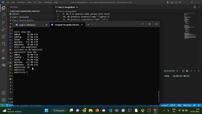Open Windows Terminal new tab dropdown chevron
The image size is (202, 114).
pos(92,25)
